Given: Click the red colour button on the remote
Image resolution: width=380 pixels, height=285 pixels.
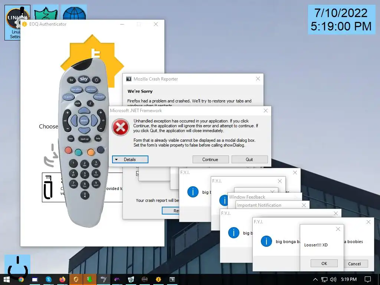Looking at the screenshot, I should [68, 150].
